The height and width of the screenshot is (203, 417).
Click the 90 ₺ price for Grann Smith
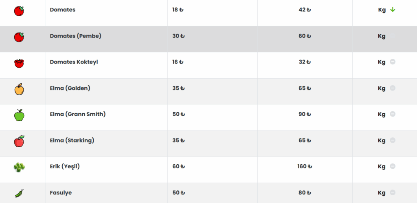click(305, 114)
